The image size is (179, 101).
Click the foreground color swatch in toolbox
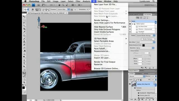click(23, 88)
